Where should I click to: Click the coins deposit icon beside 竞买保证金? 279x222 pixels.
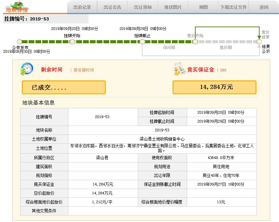point(179,69)
